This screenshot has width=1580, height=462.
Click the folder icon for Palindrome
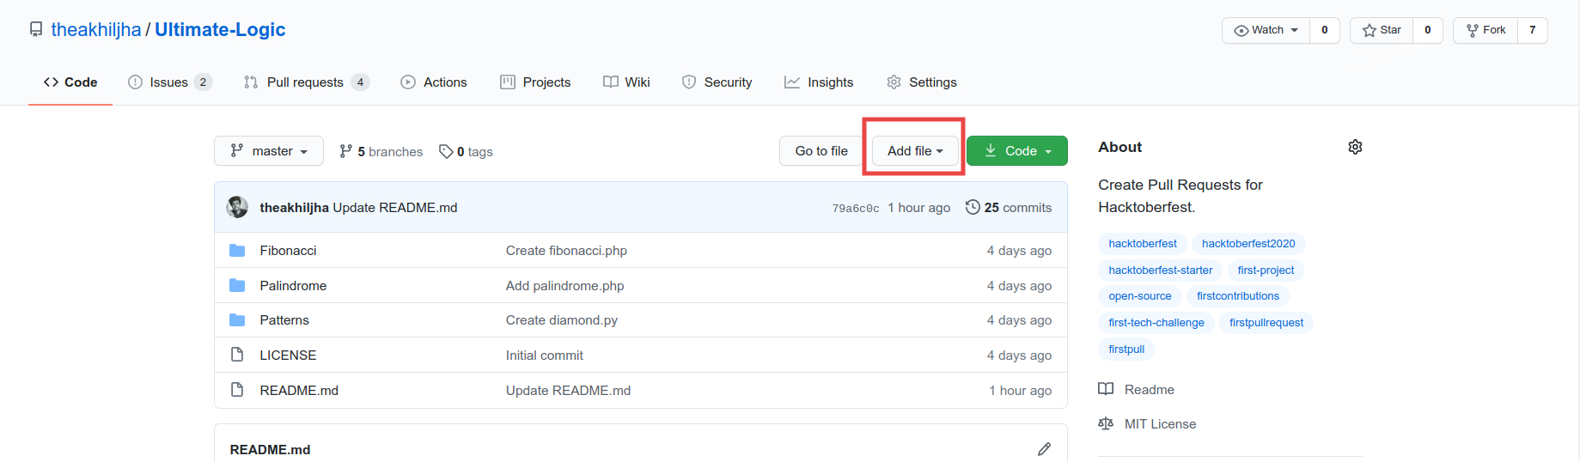coord(237,286)
